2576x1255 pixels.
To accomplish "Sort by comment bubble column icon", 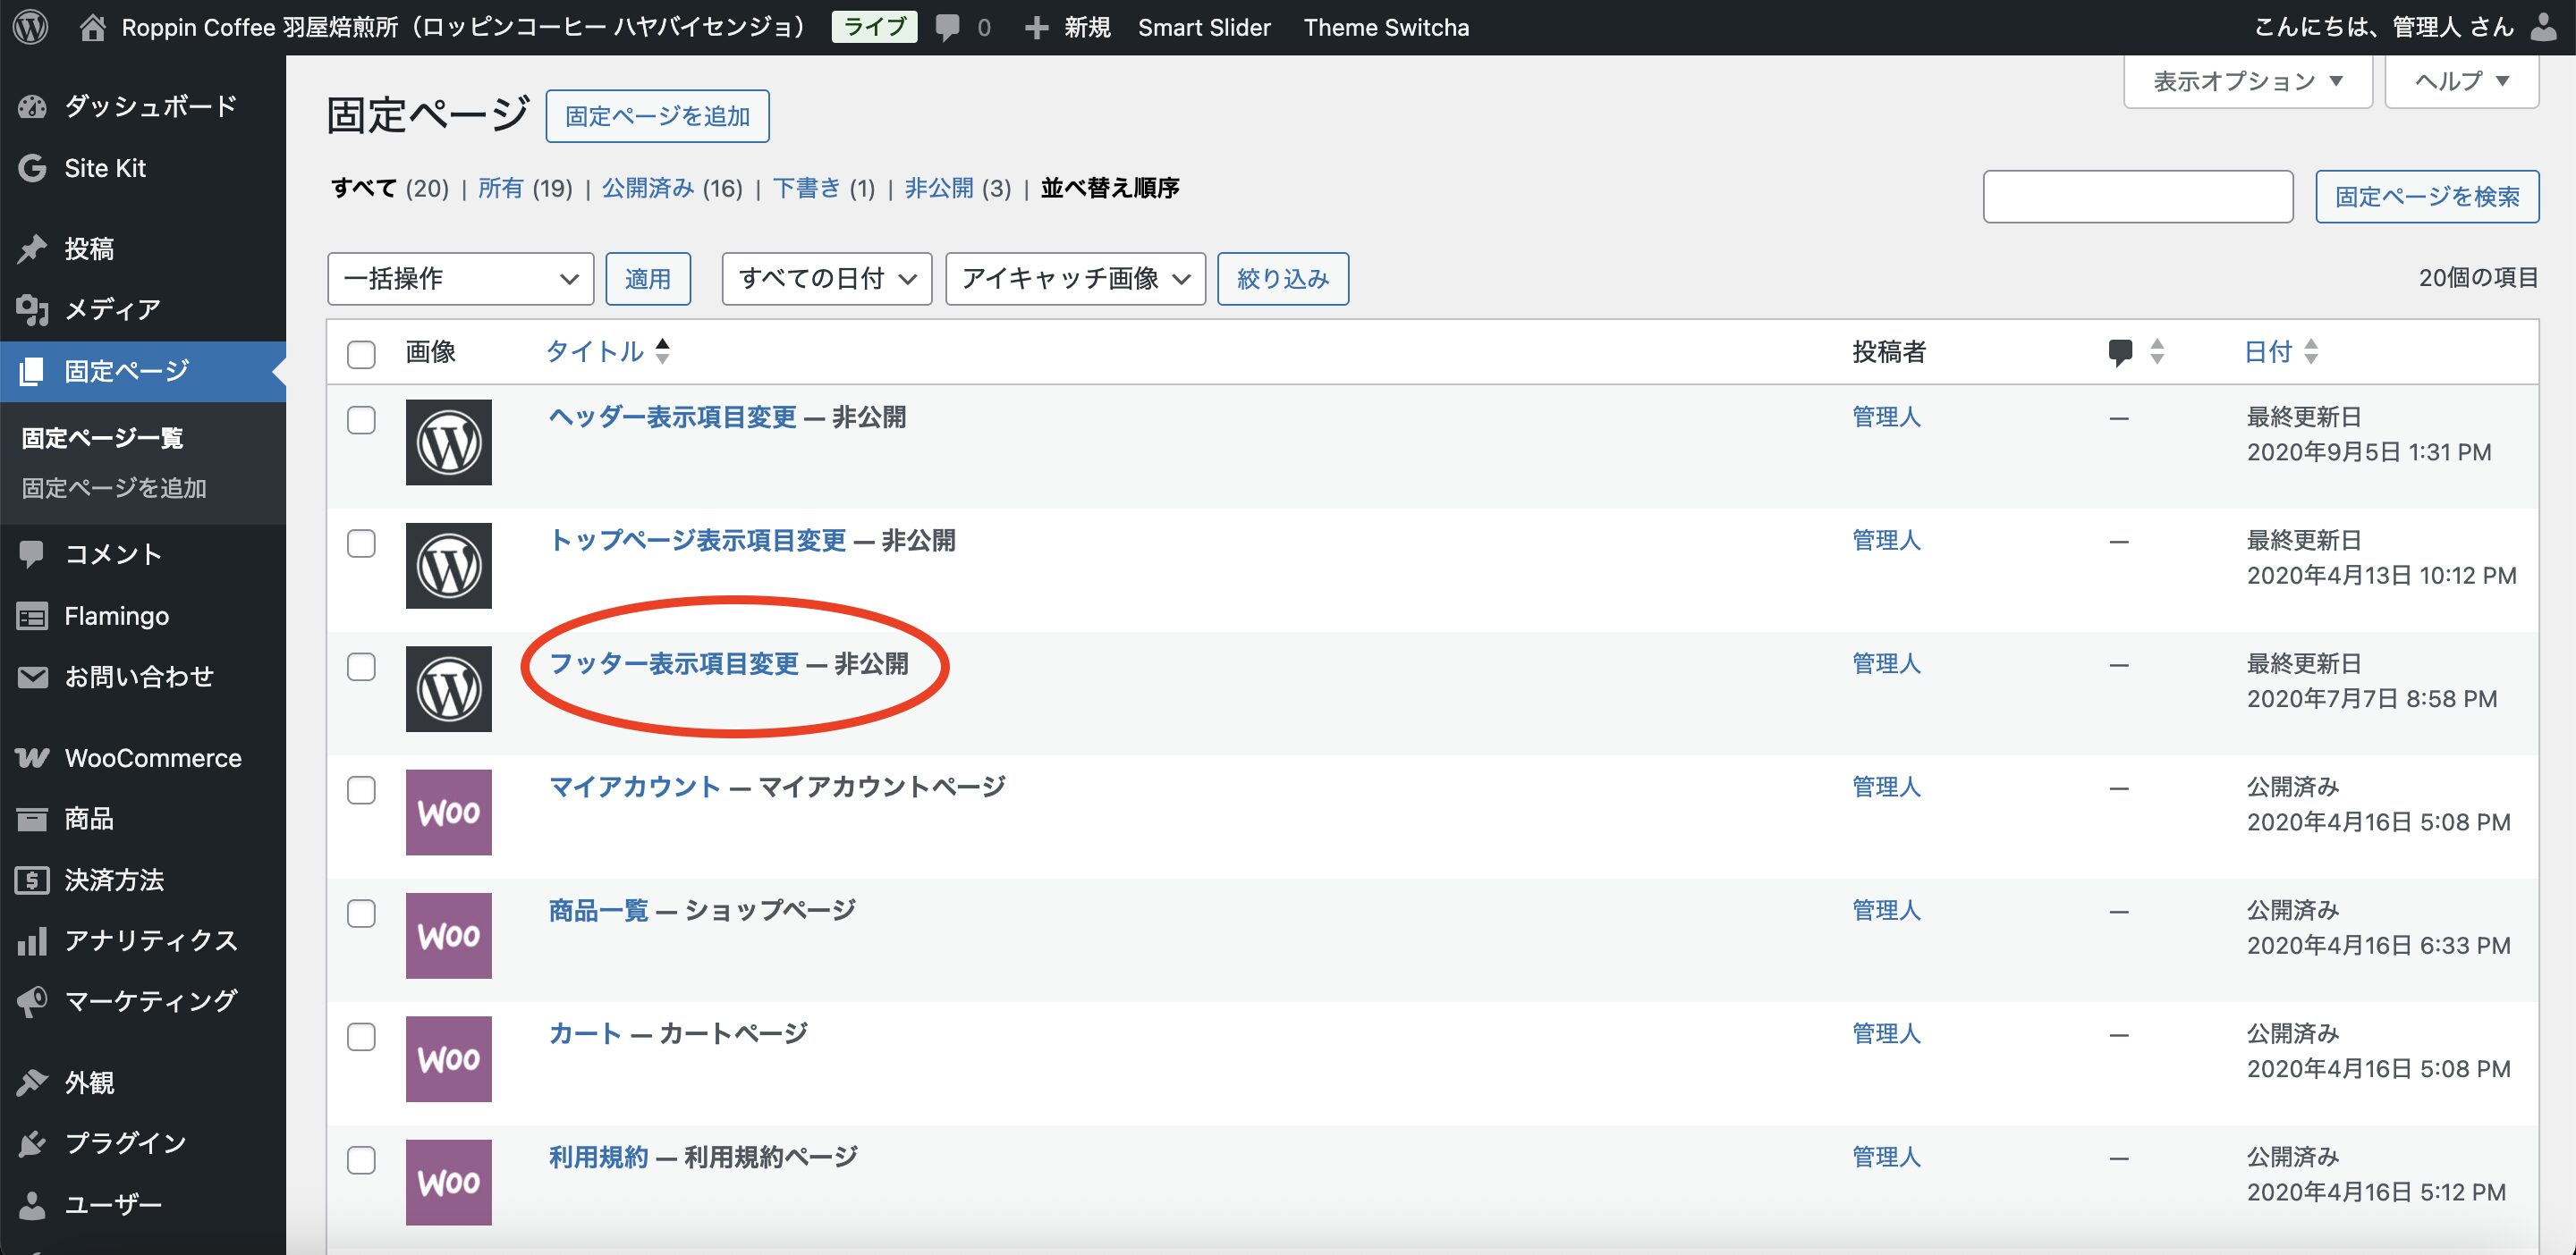I will point(2120,351).
